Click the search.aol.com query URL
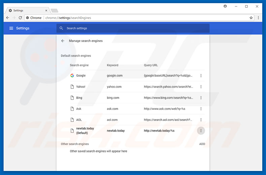Viewport: 266px width, 175px height. 168,120
